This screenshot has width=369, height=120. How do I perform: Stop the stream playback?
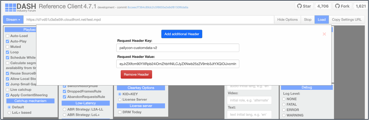click(x=307, y=19)
